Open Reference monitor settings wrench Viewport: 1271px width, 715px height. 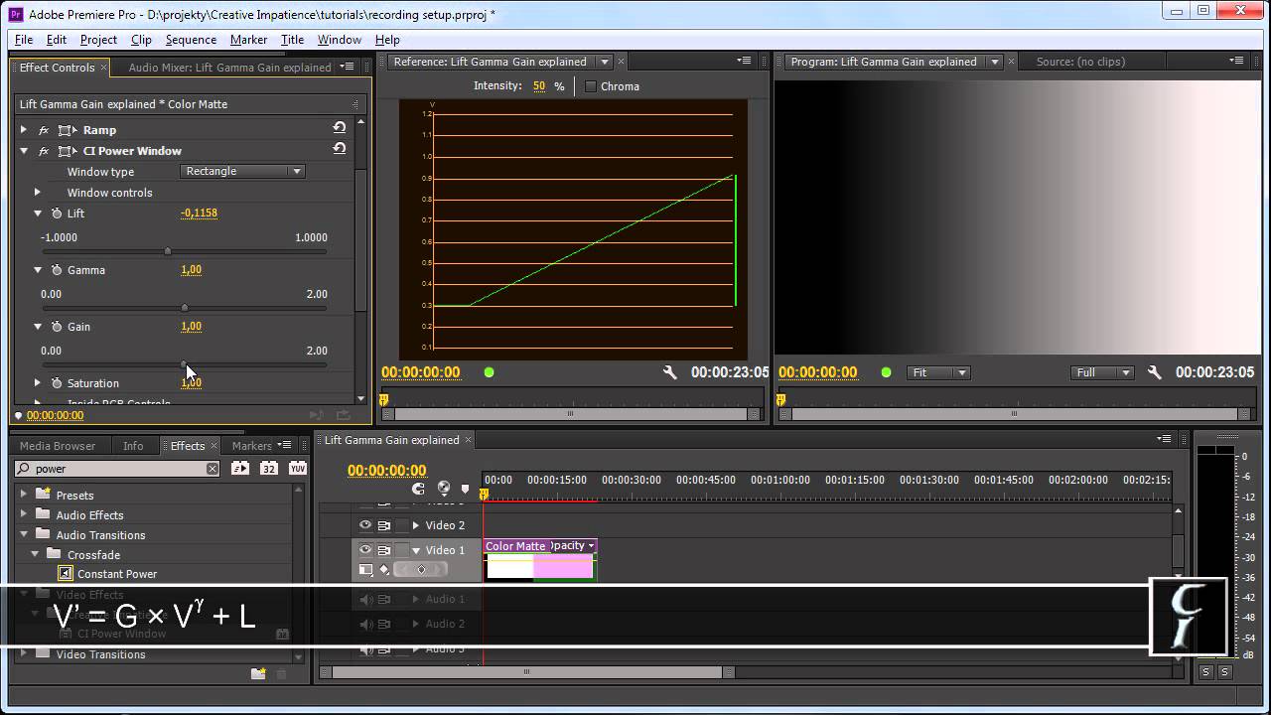670,372
